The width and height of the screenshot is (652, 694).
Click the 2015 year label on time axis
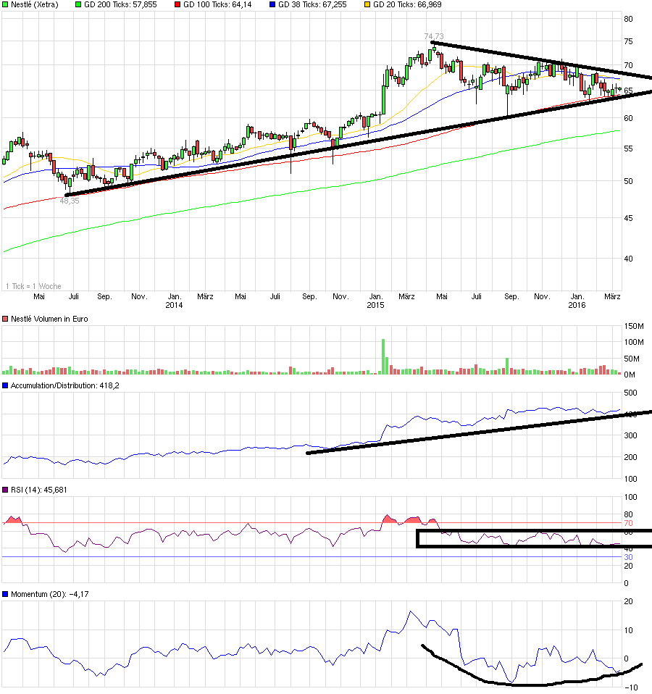coord(375,305)
